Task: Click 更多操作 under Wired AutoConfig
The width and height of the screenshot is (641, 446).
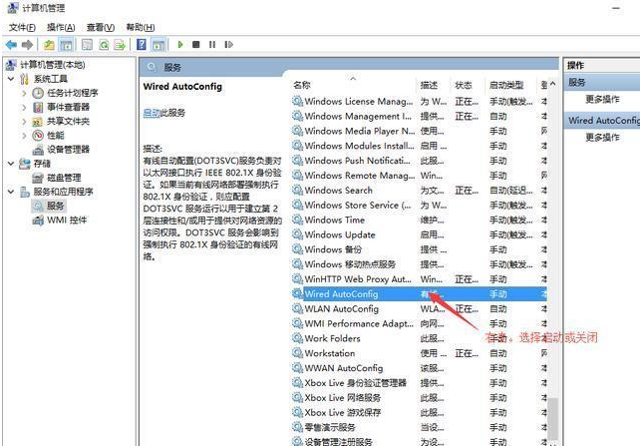Action: coord(602,137)
